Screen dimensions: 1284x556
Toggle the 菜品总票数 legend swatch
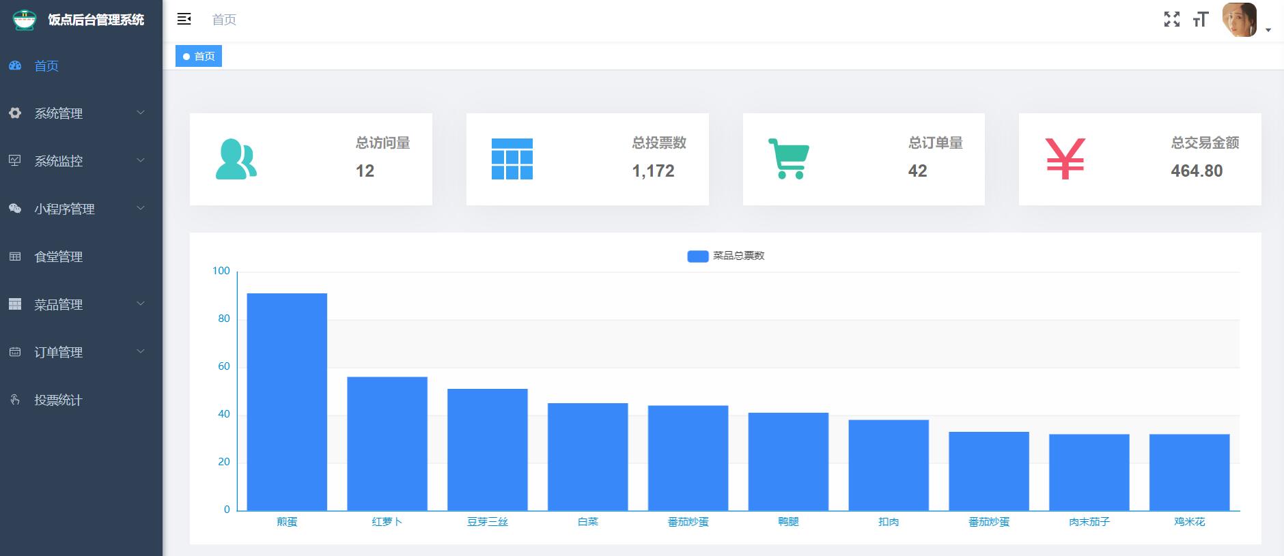pyautogui.click(x=697, y=257)
